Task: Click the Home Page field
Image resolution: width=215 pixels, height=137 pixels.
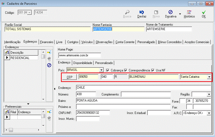Action: click(x=79, y=55)
